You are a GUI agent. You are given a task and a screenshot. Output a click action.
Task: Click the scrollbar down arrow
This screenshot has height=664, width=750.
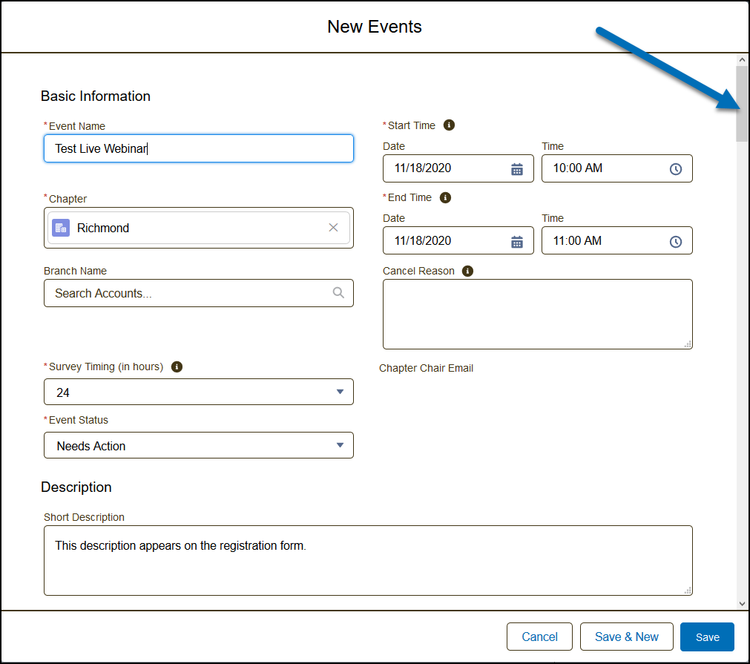[x=742, y=604]
